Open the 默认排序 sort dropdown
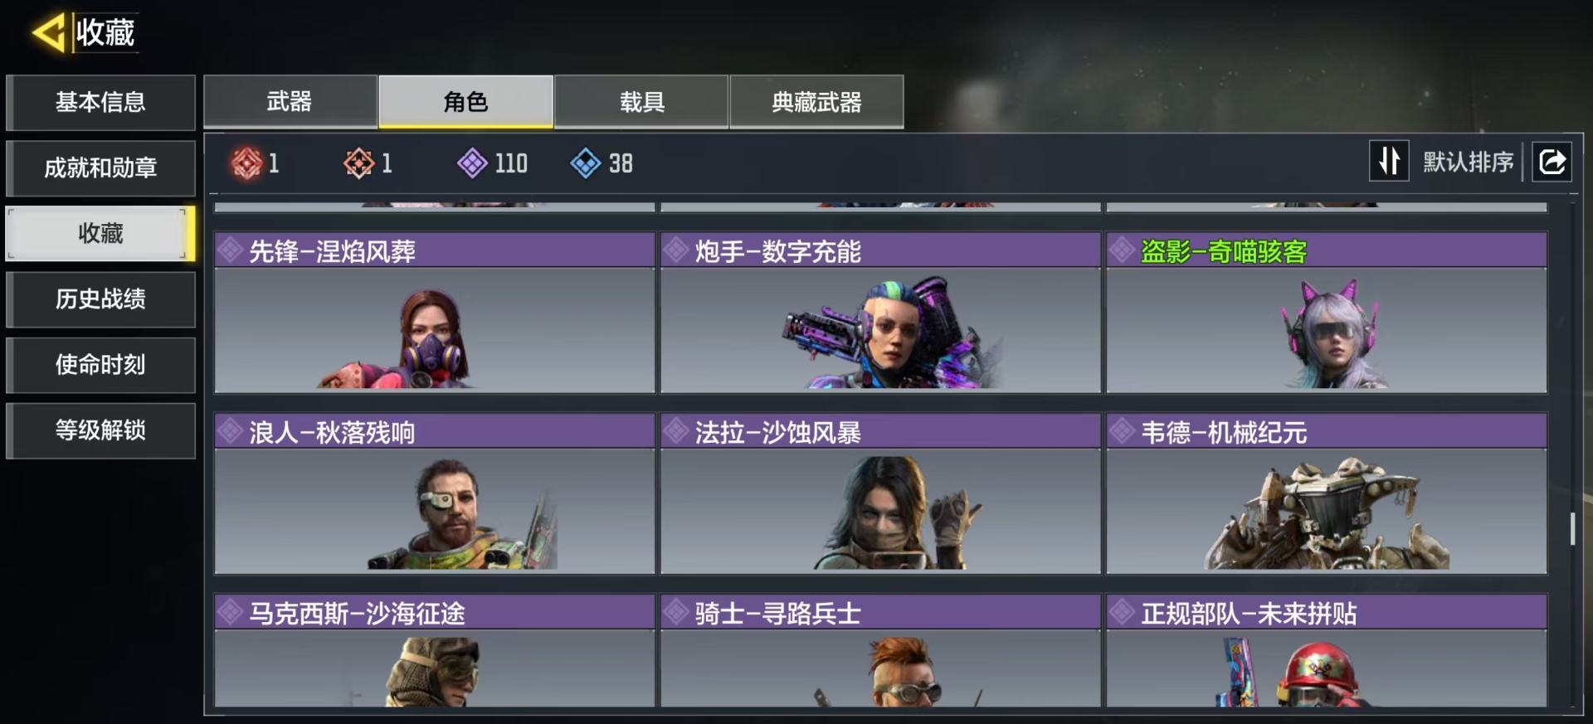1593x724 pixels. click(1469, 162)
